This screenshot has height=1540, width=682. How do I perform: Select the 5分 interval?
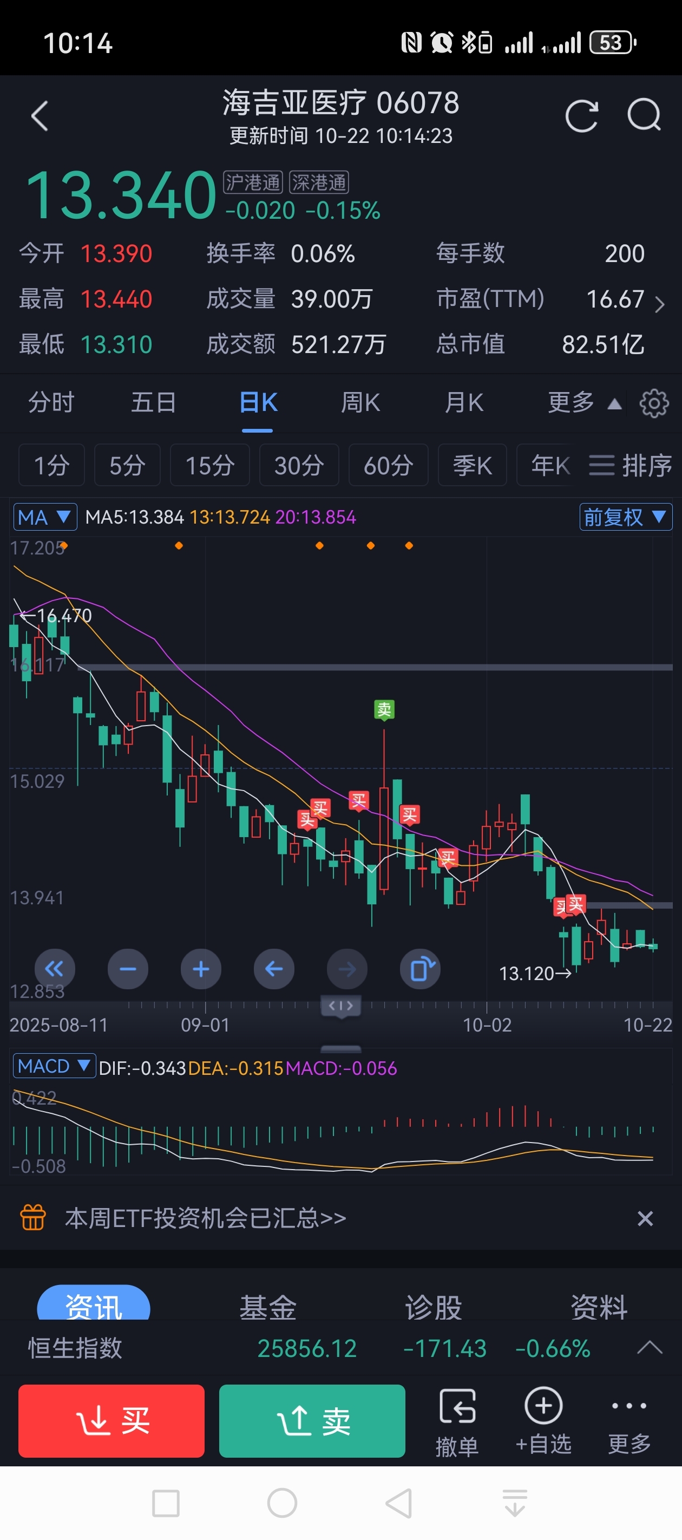pos(127,465)
